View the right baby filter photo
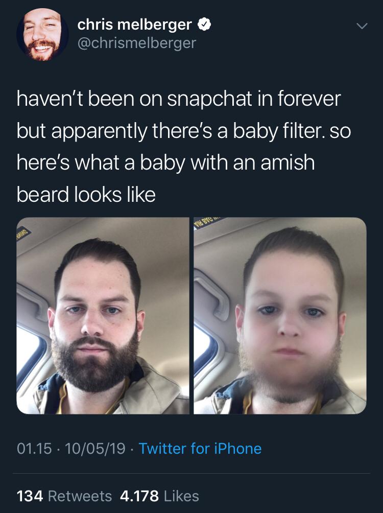 click(280, 316)
